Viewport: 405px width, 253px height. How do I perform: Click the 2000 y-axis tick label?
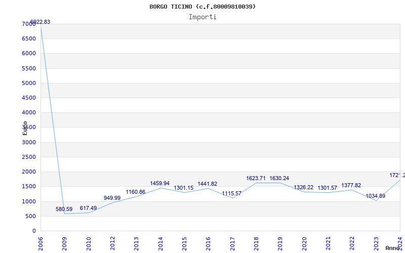tap(29, 172)
